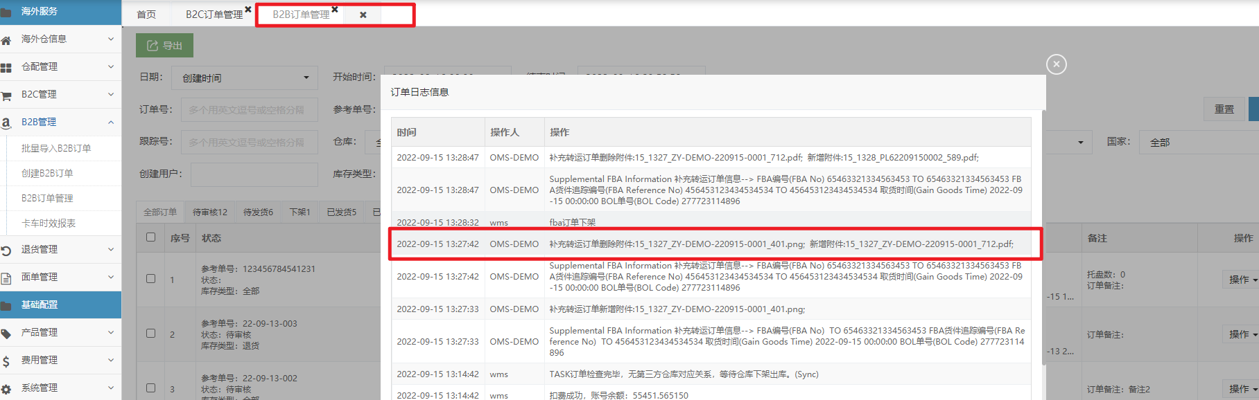Expand the 退货管理 menu chevron
1259x400 pixels.
click(111, 250)
